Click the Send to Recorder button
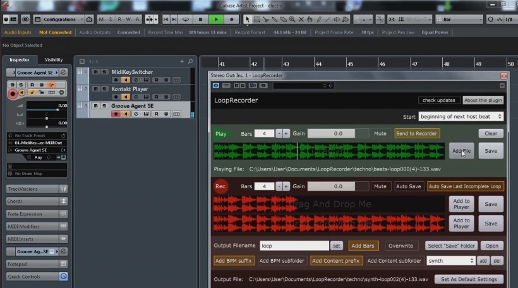 (x=417, y=133)
